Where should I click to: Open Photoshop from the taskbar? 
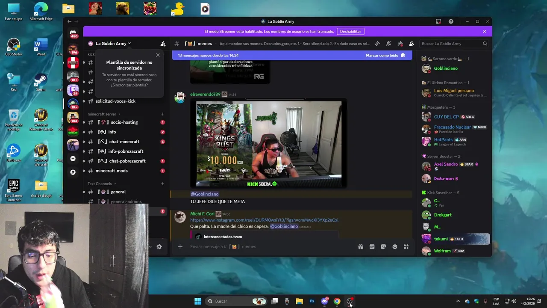pyautogui.click(x=312, y=301)
